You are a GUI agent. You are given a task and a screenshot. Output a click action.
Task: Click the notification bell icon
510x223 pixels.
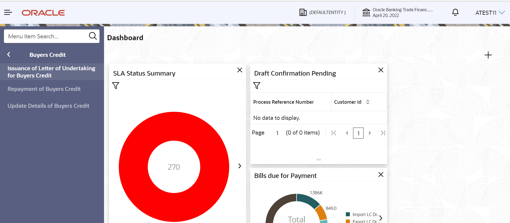(455, 12)
